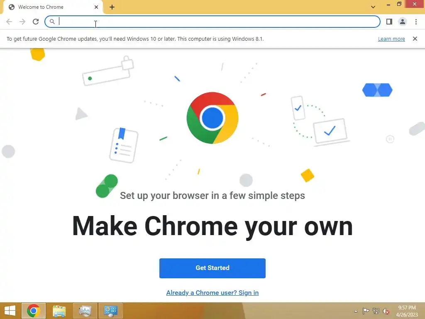
Task: Click the network tray icon
Action: point(376,311)
